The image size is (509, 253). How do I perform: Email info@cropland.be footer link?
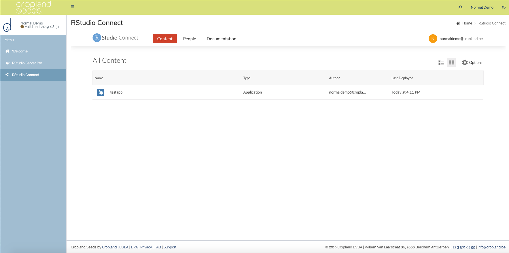click(x=491, y=247)
